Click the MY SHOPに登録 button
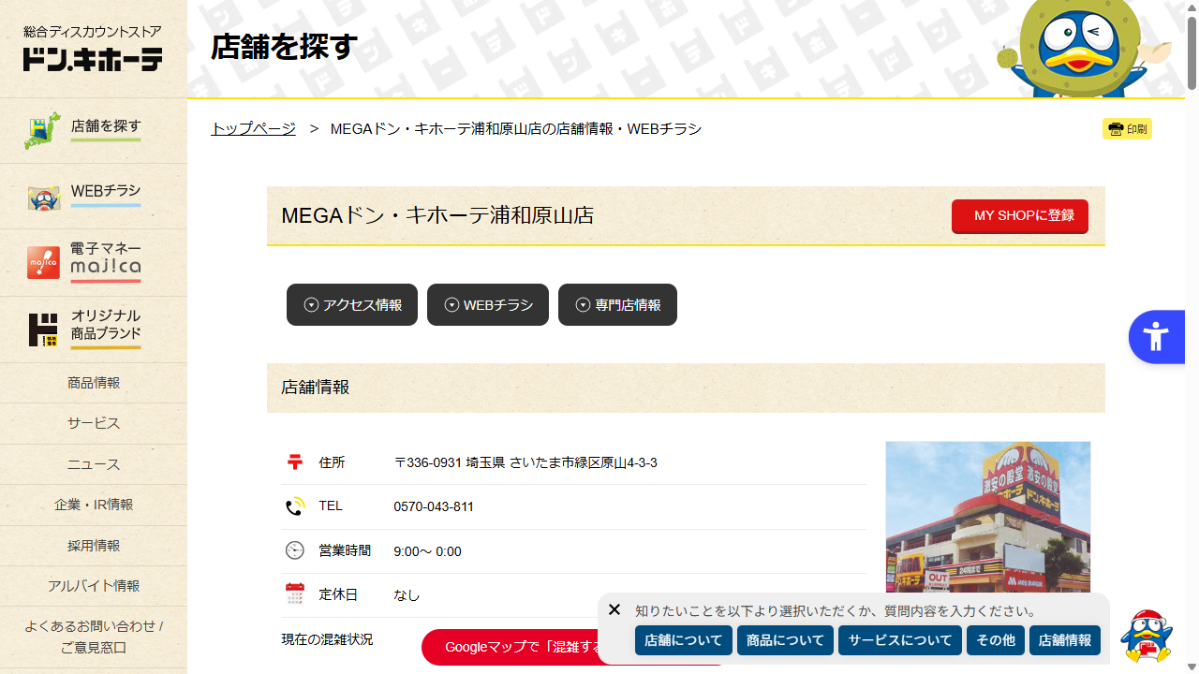The image size is (1199, 674). point(1019,216)
